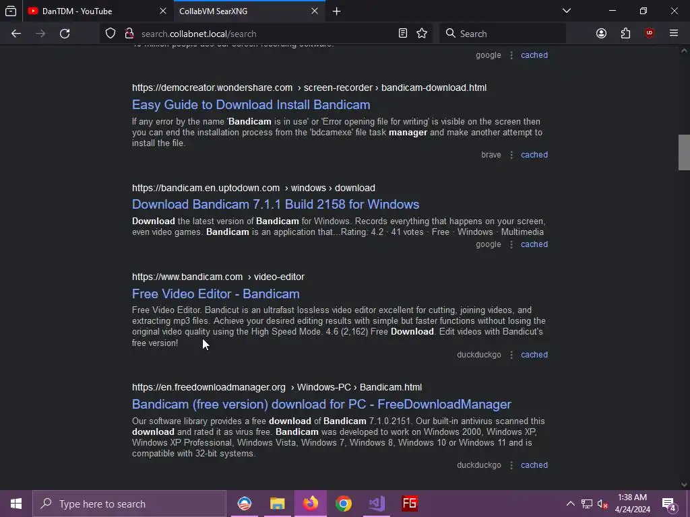Open options dots on the topmost result

click(x=511, y=55)
